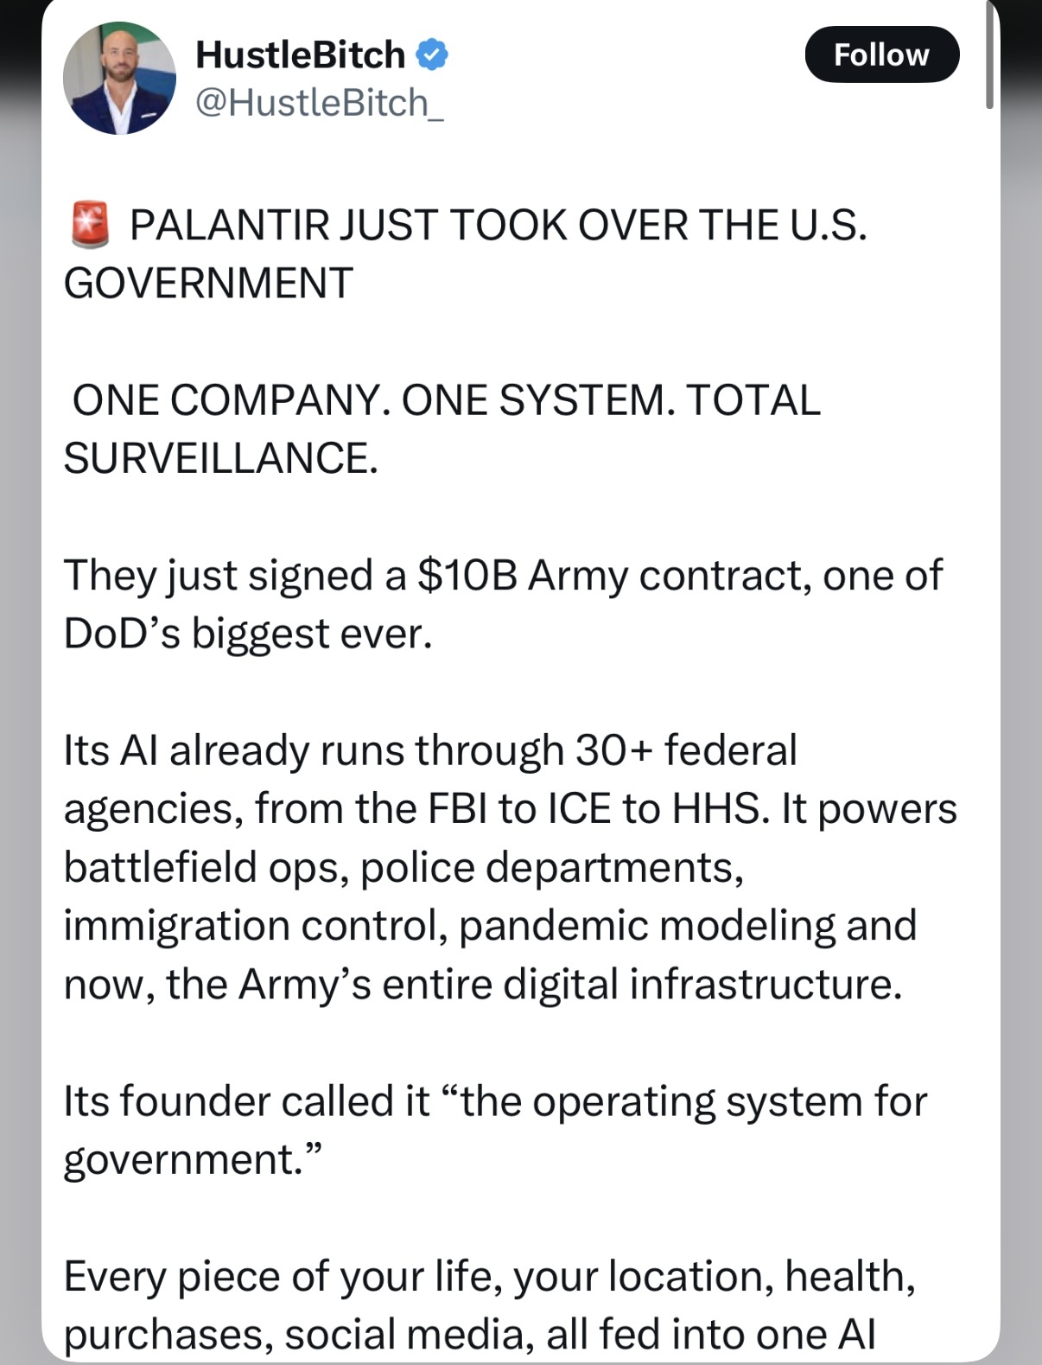Viewport: 1042px width, 1365px height.
Task: Click the 30+ federal agencies line
Action: click(x=430, y=750)
